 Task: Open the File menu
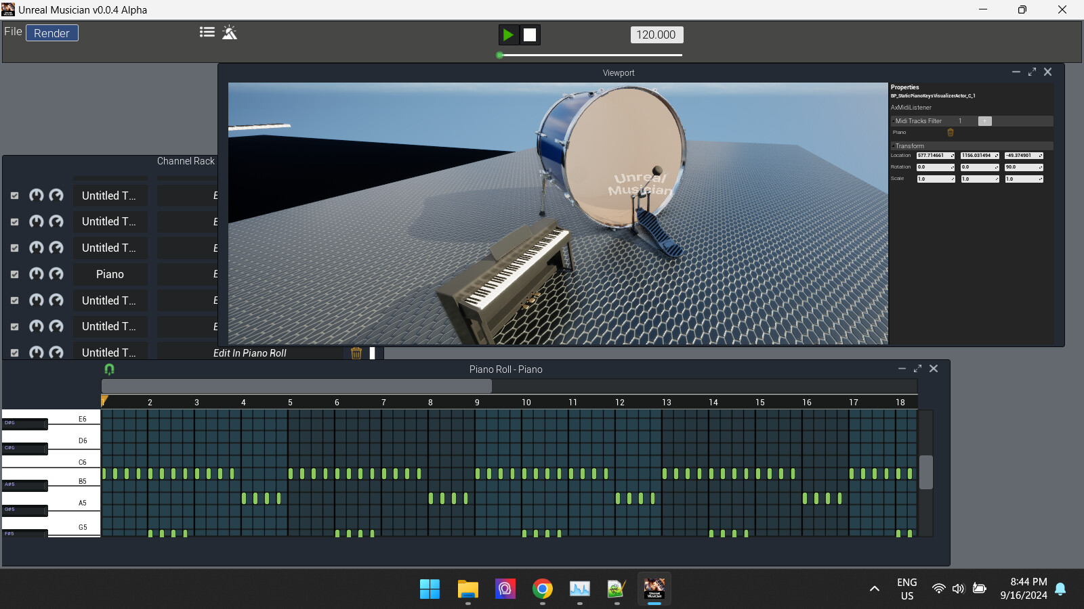[12, 31]
